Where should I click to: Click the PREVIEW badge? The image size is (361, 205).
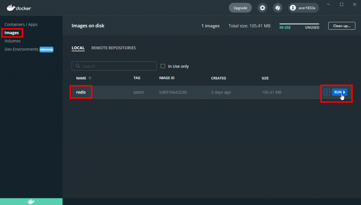[x=47, y=49]
